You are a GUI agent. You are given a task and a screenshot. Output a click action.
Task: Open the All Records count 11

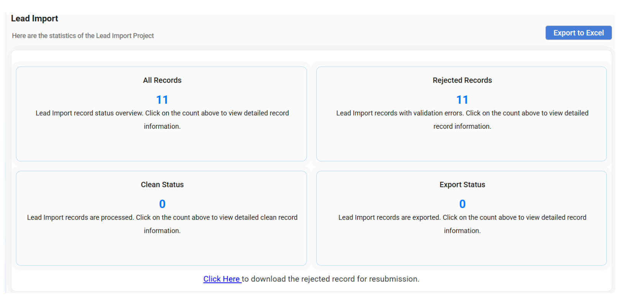click(x=162, y=100)
